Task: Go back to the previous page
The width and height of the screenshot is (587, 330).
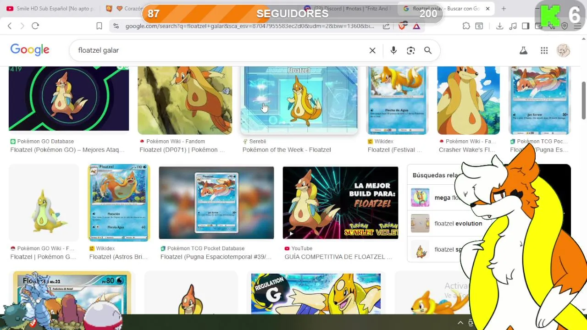Action: point(10,26)
